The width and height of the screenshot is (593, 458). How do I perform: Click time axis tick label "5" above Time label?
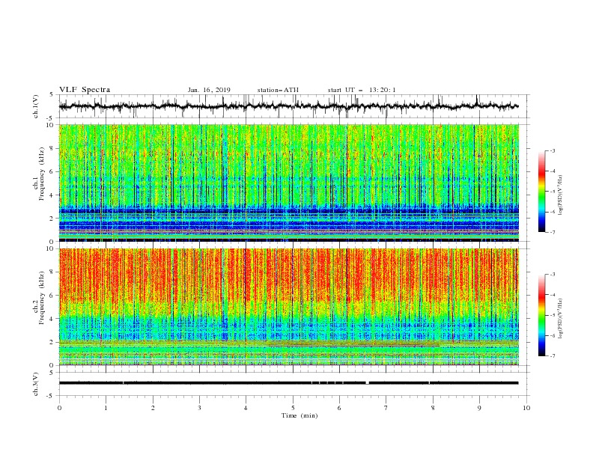pos(293,408)
